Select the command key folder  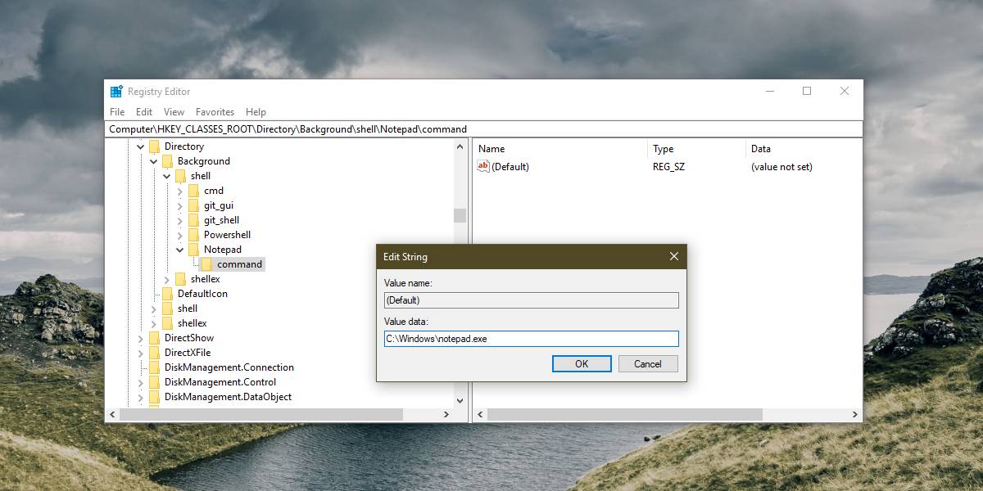tap(232, 264)
